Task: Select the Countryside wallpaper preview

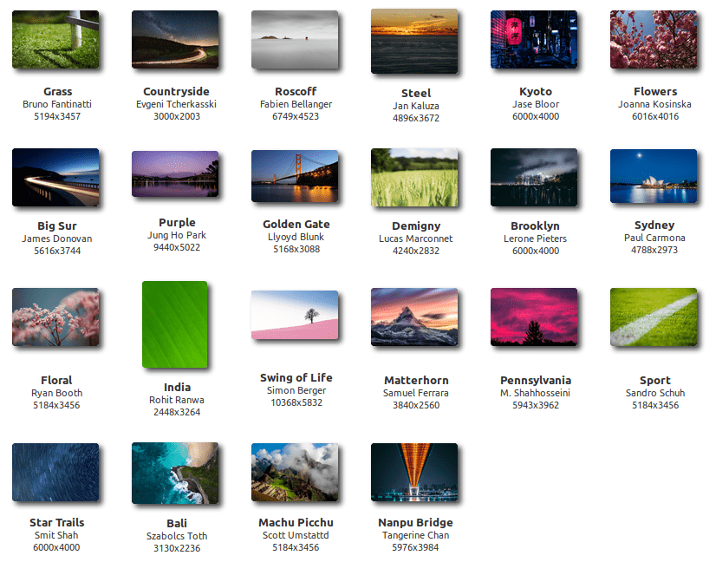Action: click(x=176, y=39)
